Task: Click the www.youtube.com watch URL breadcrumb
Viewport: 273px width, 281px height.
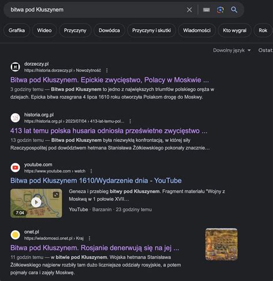Action: 55,171
